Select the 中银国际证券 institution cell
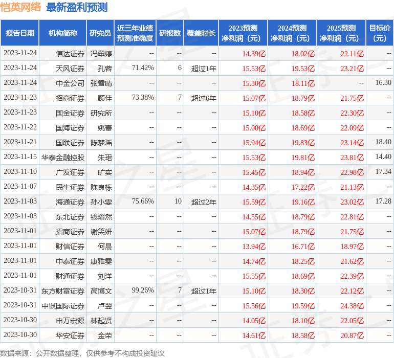 tap(63, 306)
